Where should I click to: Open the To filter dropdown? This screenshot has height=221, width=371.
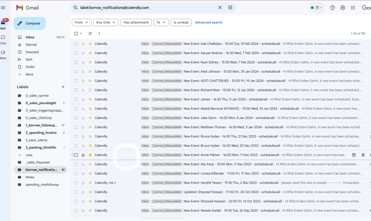click(161, 22)
